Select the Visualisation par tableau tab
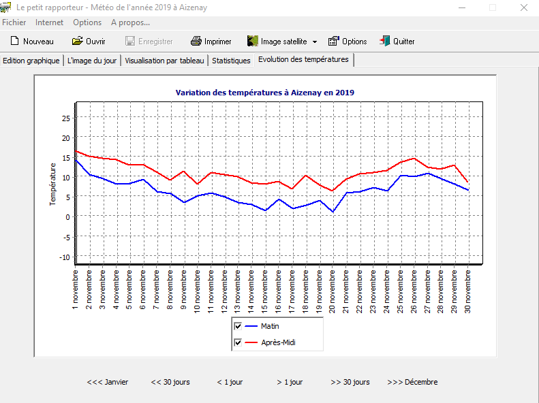Screen dimensions: 539x403 (164, 60)
